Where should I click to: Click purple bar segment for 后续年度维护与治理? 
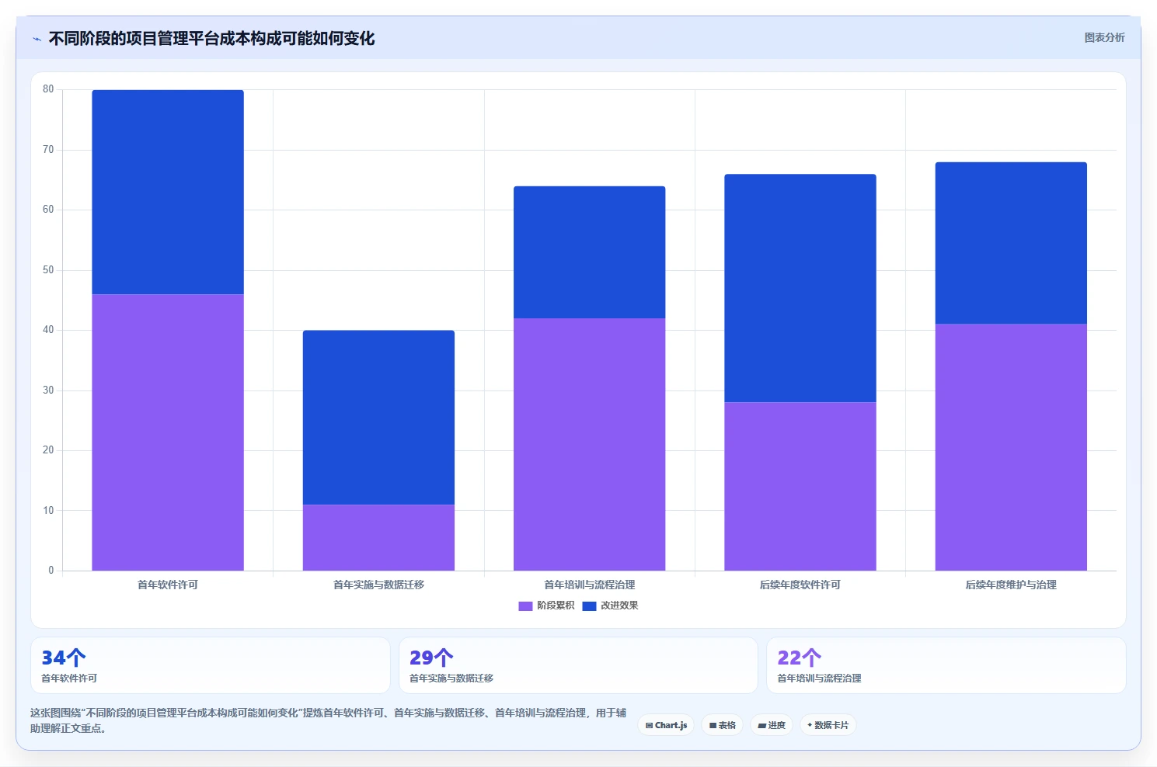(x=1011, y=447)
